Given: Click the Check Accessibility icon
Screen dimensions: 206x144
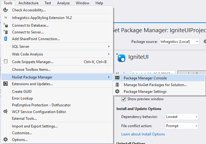Looking at the screenshot, I should (x=6, y=10).
